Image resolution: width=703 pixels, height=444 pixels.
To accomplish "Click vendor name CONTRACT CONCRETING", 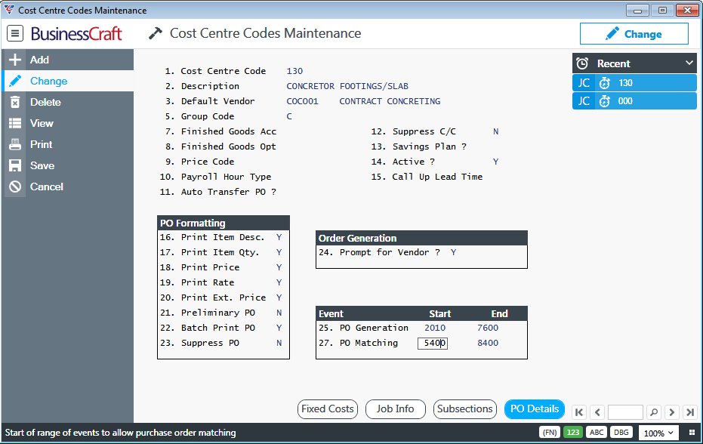I will pyautogui.click(x=390, y=101).
